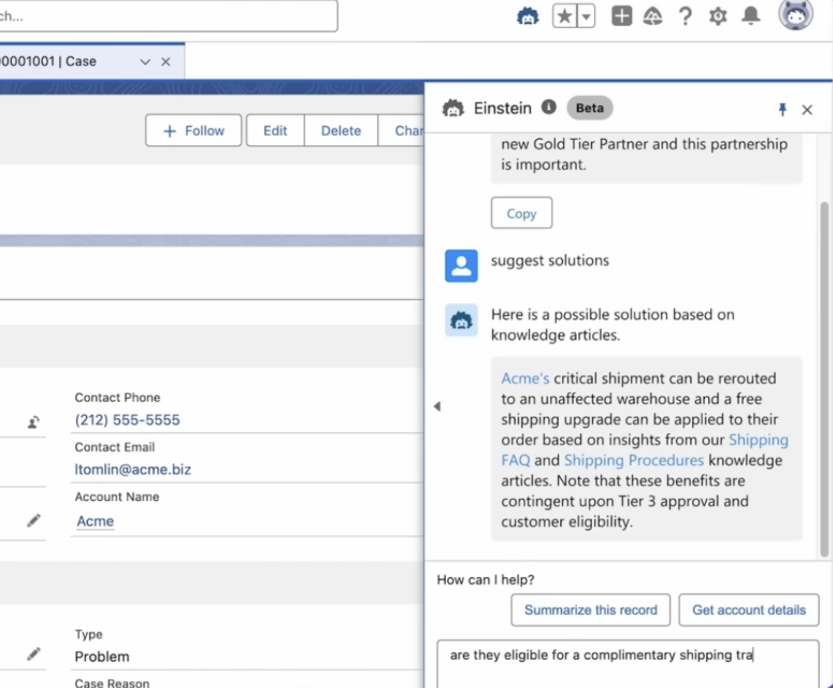Click Summarize this record suggestion
This screenshot has height=688, width=833.
[590, 610]
